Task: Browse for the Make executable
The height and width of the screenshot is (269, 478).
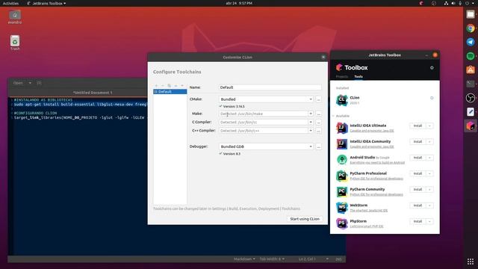Action: pyautogui.click(x=318, y=114)
